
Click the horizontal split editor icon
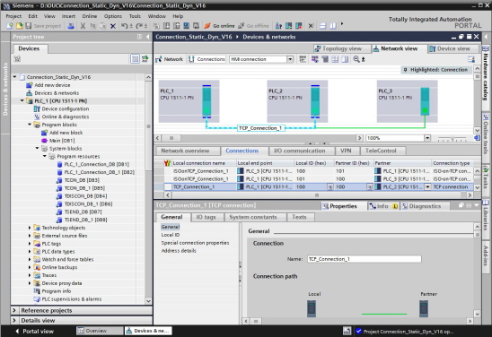click(x=323, y=26)
